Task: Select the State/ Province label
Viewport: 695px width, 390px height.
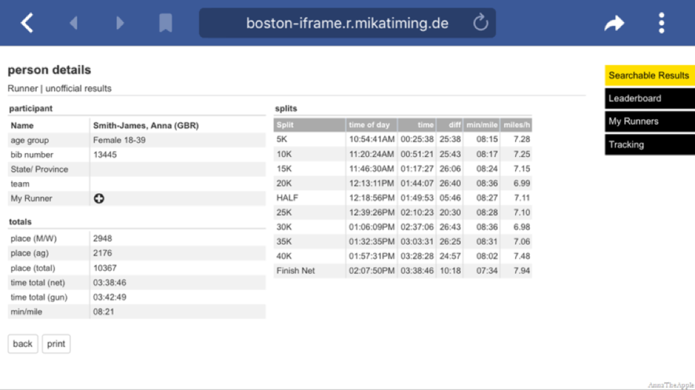Action: coord(39,169)
